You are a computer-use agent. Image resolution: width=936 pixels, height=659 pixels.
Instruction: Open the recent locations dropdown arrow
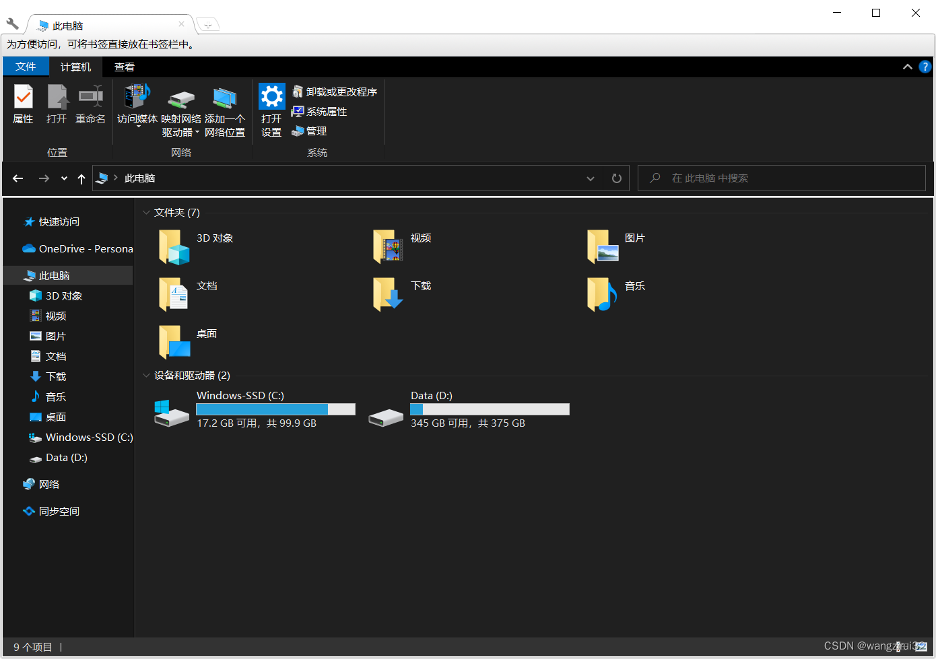pyautogui.click(x=64, y=178)
